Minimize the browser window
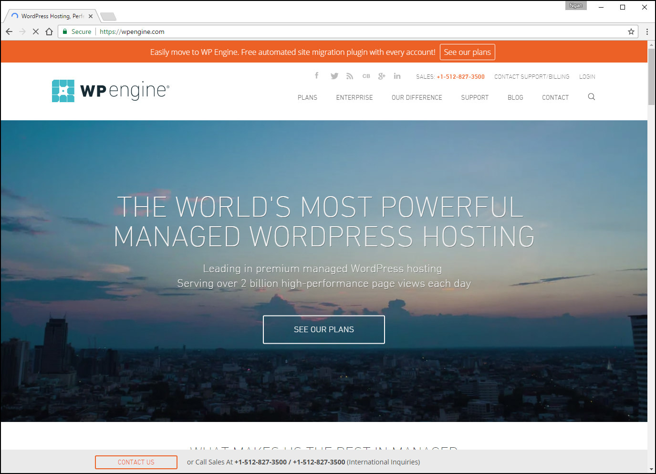656x474 pixels. pos(601,7)
